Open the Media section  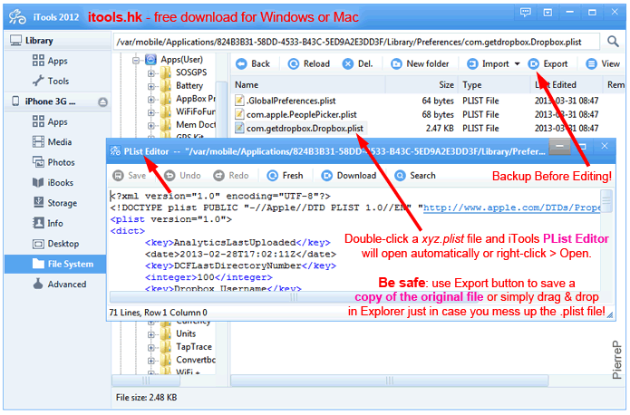pyautogui.click(x=53, y=142)
